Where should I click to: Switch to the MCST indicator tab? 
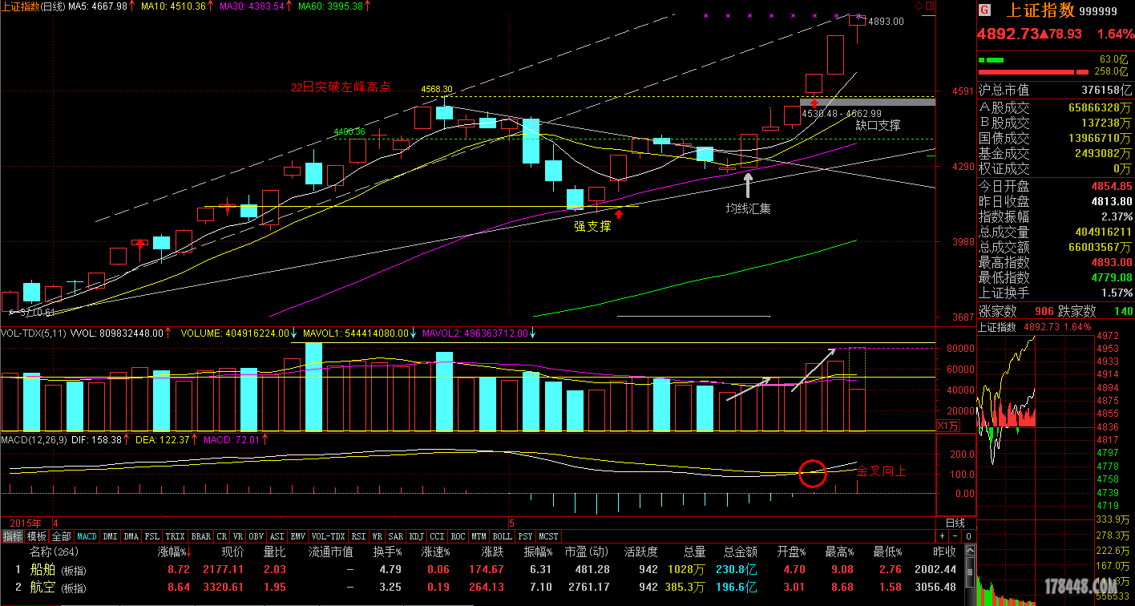pos(548,536)
